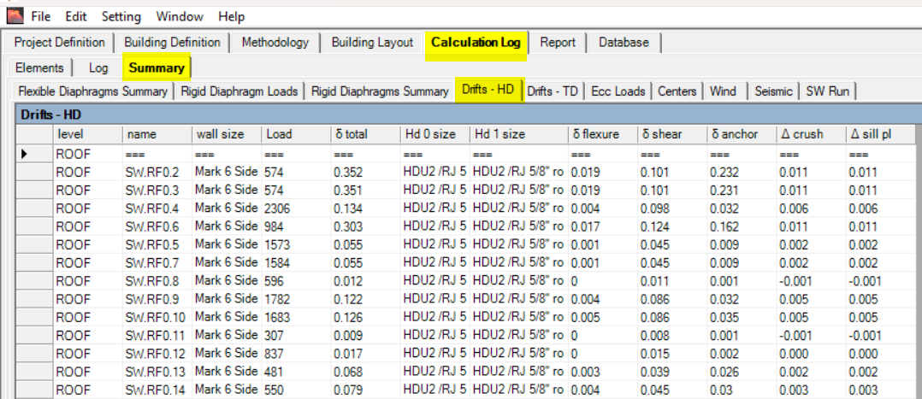922x399 pixels.
Task: Open the File menu
Action: (x=40, y=16)
